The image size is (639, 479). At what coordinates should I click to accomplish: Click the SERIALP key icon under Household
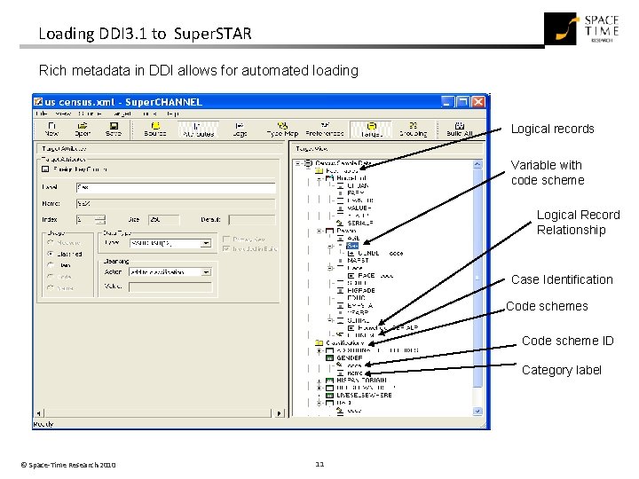pyautogui.click(x=340, y=223)
